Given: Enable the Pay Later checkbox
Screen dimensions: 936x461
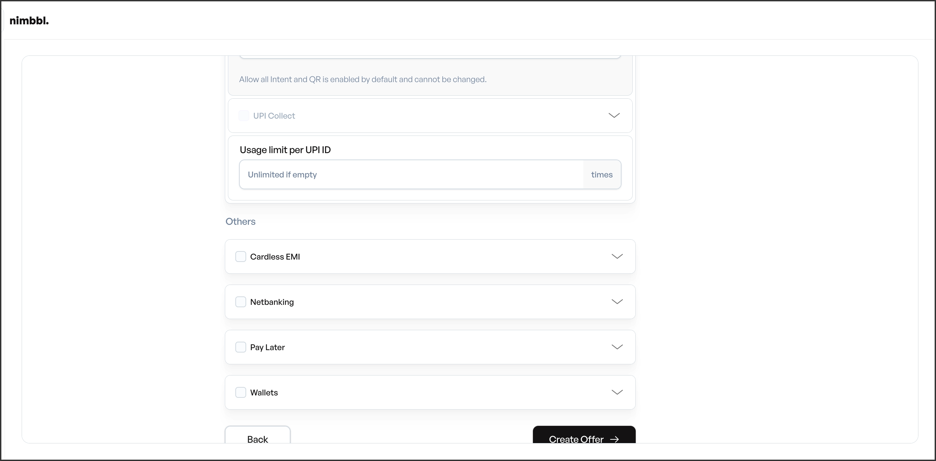Looking at the screenshot, I should tap(241, 347).
